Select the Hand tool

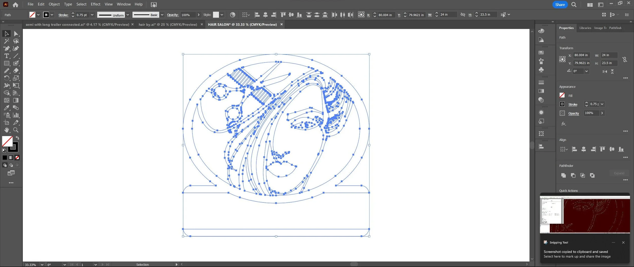(x=7, y=130)
